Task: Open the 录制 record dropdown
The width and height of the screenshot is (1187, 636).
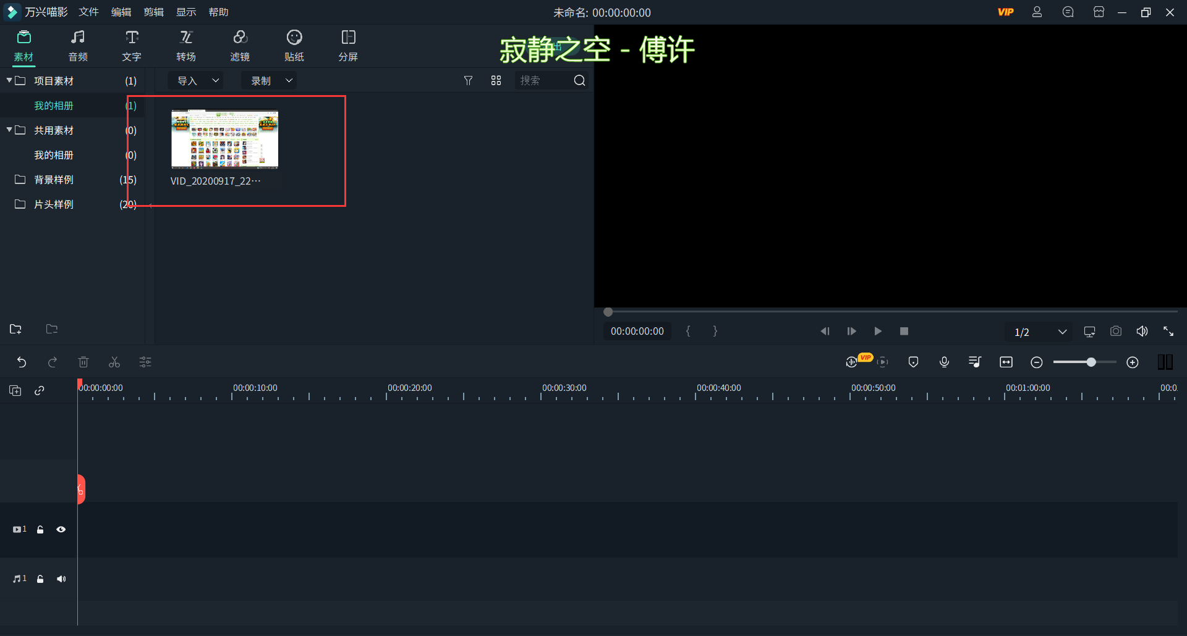Action: [268, 80]
